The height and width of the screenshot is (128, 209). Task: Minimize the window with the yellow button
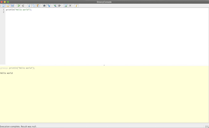click(x=5, y=2)
